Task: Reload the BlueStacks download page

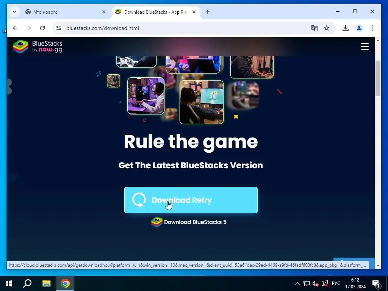Action: [x=42, y=28]
